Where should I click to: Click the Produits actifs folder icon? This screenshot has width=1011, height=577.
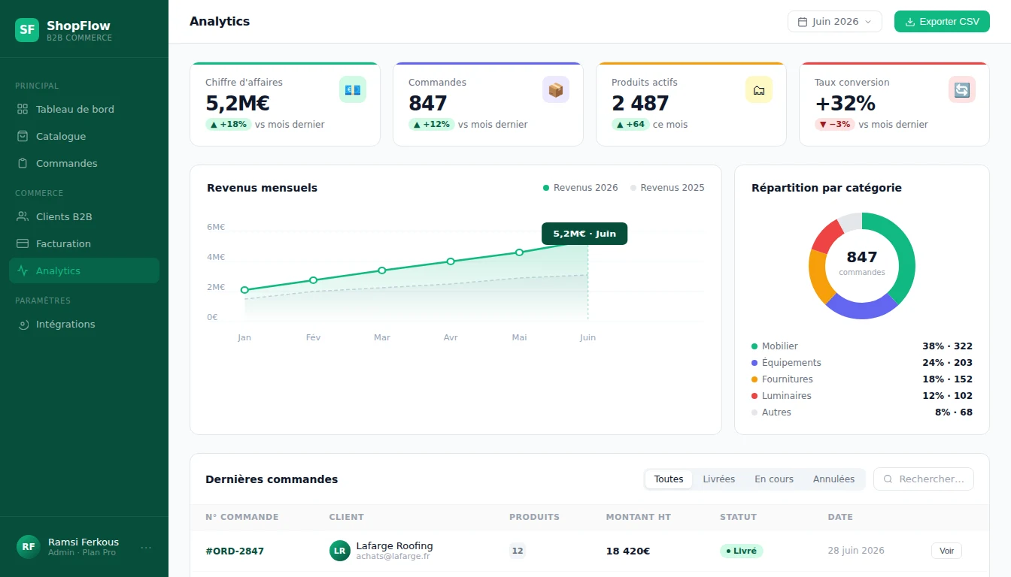[759, 89]
